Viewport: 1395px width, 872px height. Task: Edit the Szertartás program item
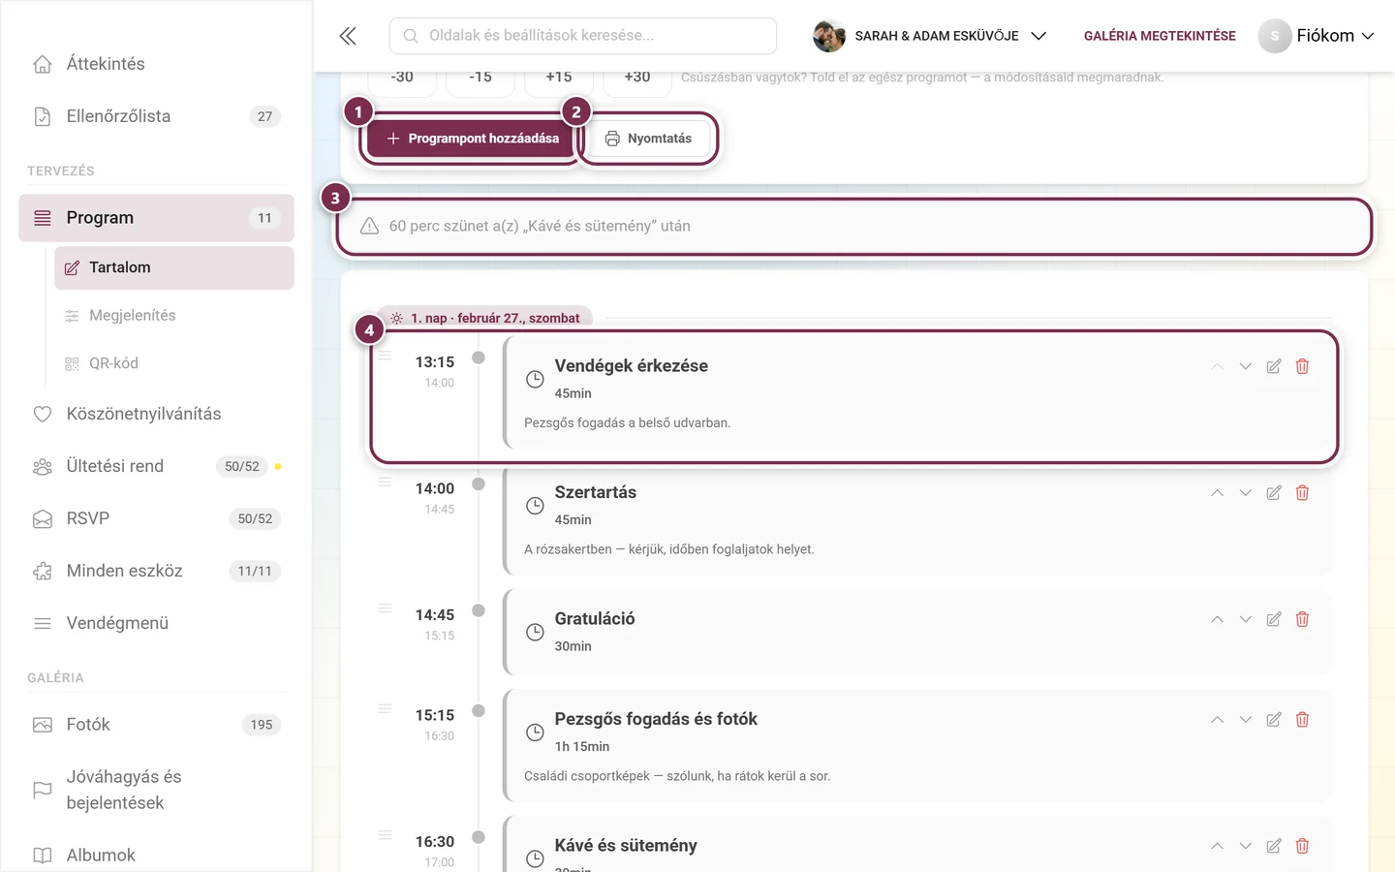pos(1274,493)
